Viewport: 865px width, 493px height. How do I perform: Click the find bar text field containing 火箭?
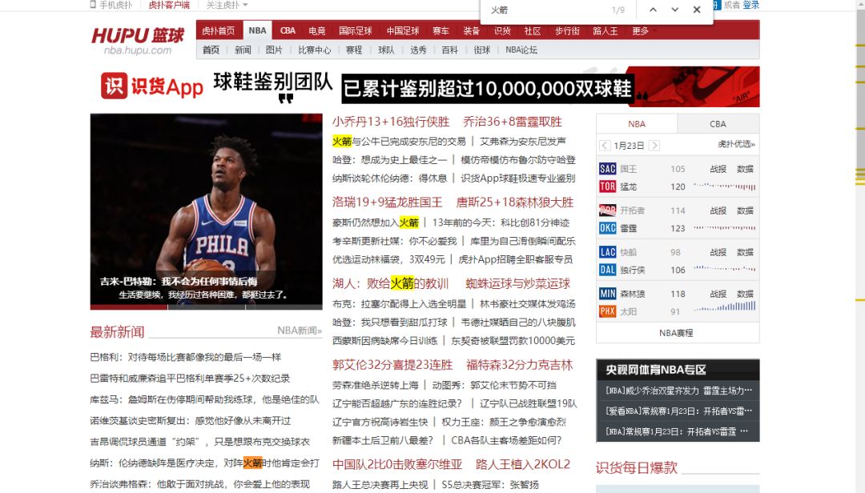pyautogui.click(x=546, y=10)
